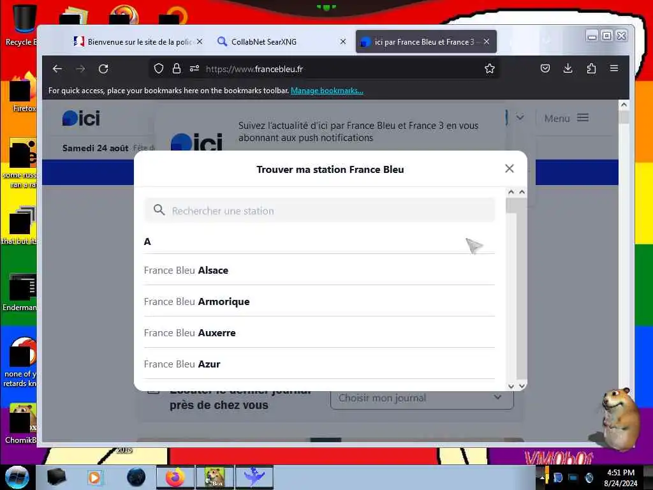Open the Choisir mon journal dropdown
This screenshot has width=653, height=490.
click(x=422, y=398)
